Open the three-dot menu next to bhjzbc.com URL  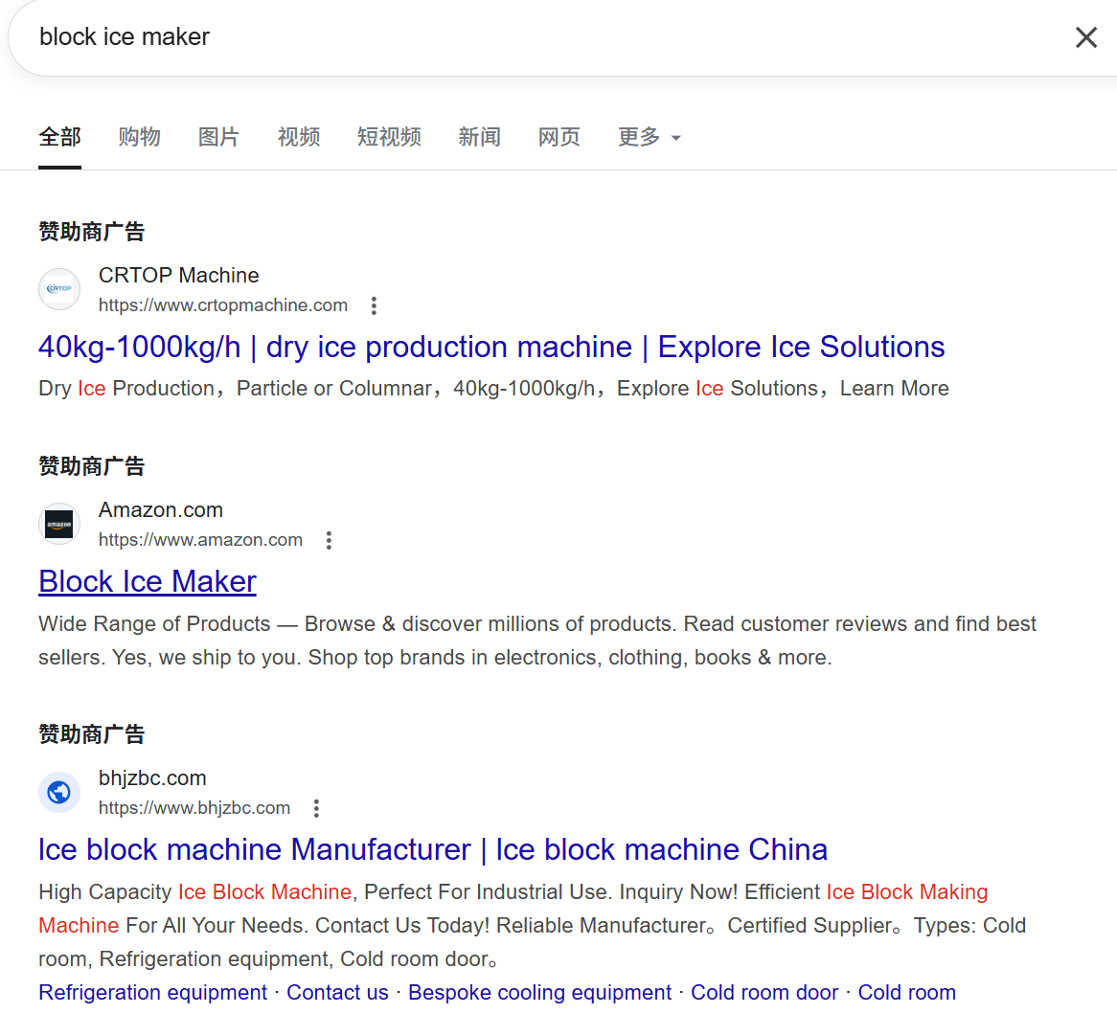coord(316,808)
